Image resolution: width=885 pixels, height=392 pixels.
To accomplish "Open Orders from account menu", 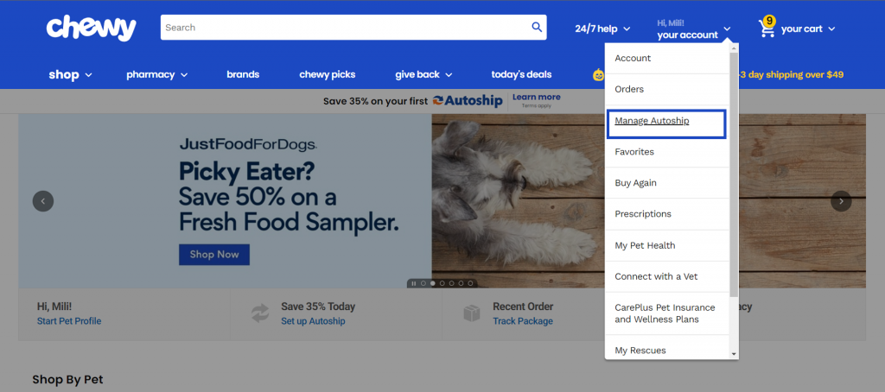I will [667, 89].
